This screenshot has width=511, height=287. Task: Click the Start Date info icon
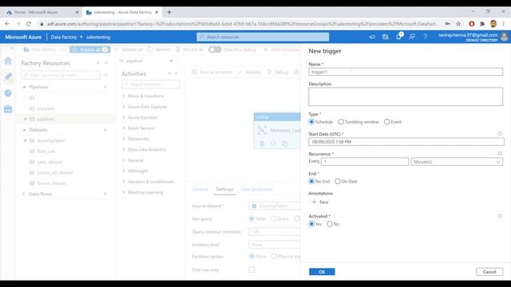[500, 134]
